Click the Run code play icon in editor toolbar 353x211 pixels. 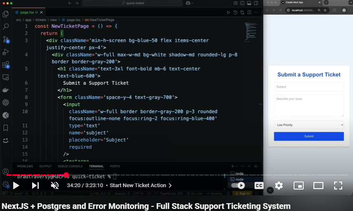(228, 12)
